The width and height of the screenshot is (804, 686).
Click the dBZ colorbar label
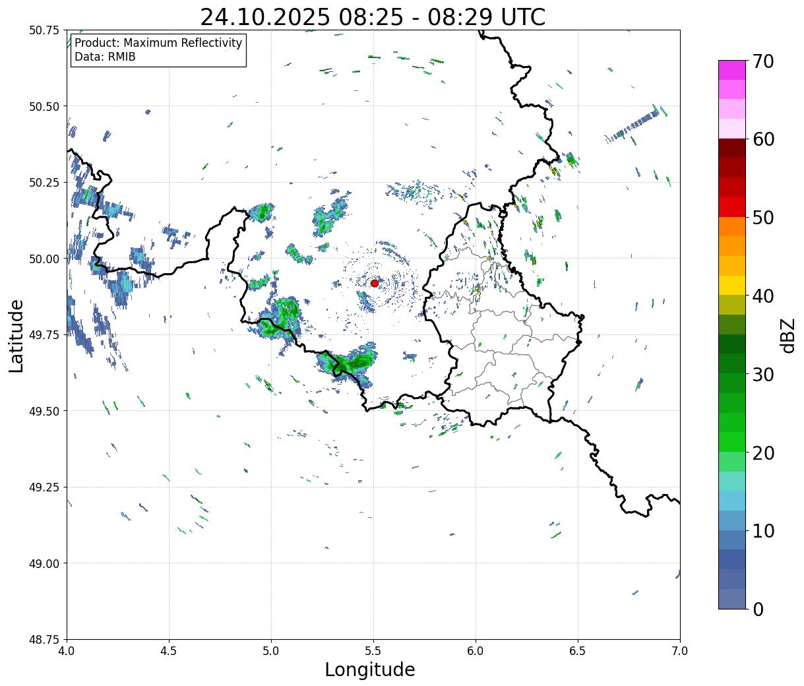pos(788,335)
